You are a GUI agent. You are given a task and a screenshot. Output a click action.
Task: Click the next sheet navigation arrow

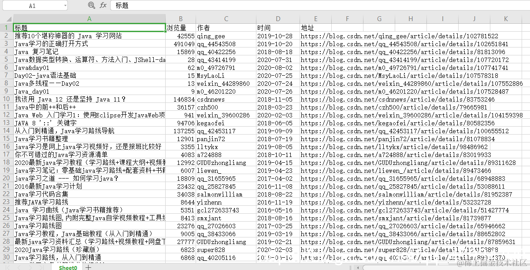coord(30,267)
